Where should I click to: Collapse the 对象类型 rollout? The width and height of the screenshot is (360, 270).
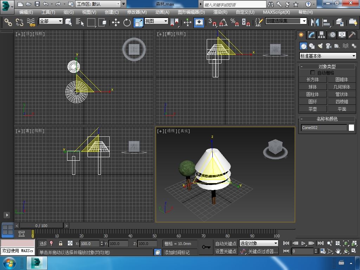click(x=327, y=66)
